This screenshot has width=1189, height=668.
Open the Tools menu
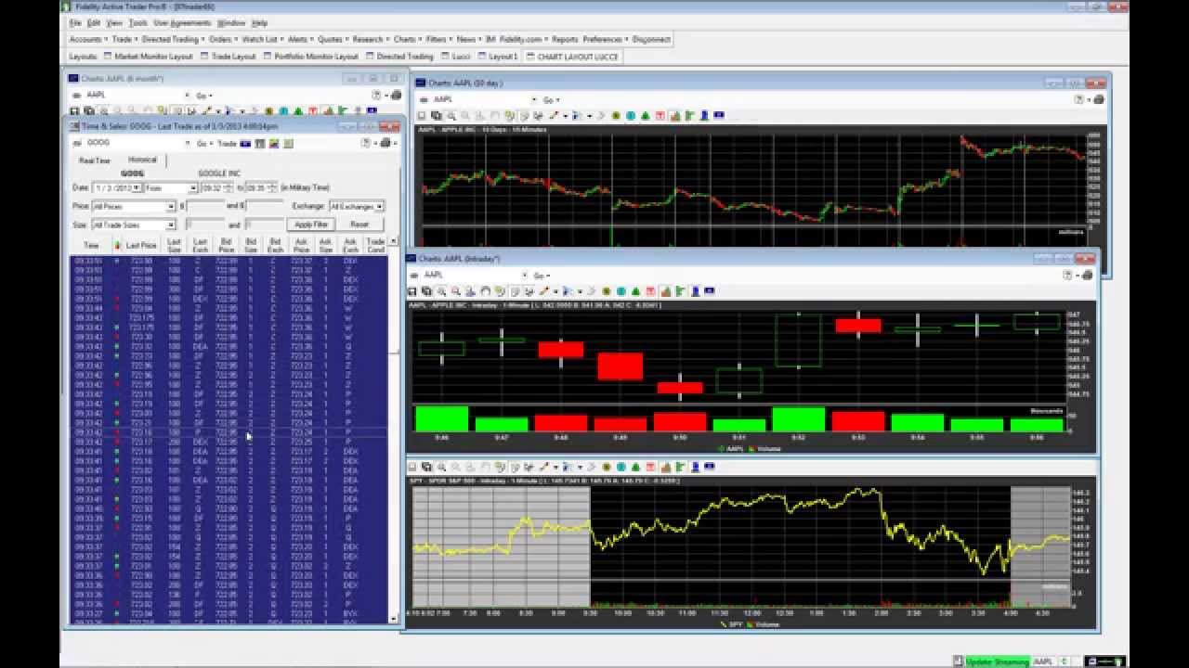(137, 22)
